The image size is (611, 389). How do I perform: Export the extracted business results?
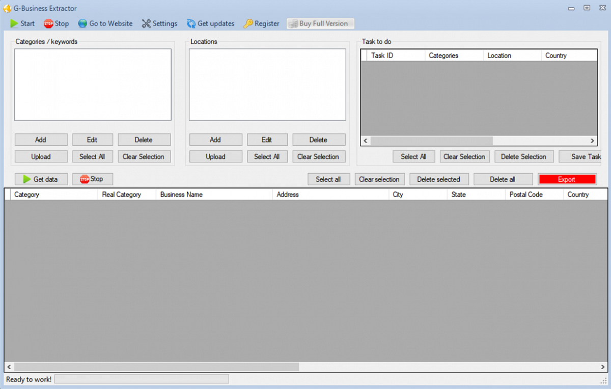[x=567, y=179]
